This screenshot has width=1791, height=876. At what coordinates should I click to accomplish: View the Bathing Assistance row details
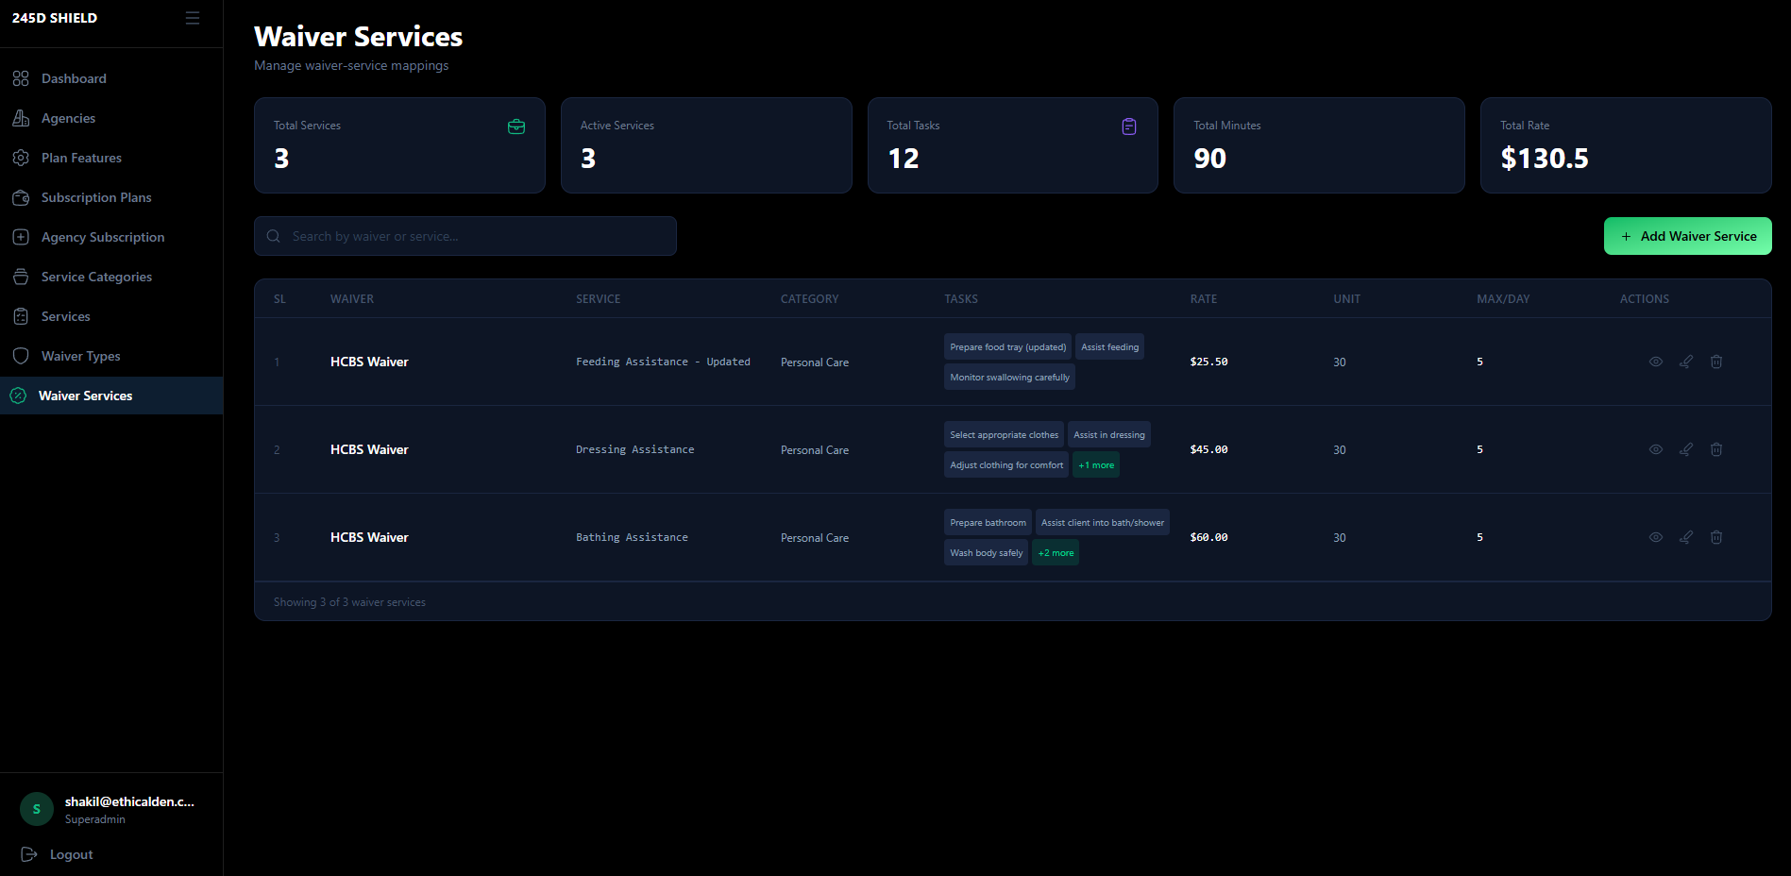(x=1656, y=537)
